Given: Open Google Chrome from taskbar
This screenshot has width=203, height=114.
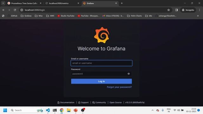Looking at the screenshot, I should tap(62, 110).
